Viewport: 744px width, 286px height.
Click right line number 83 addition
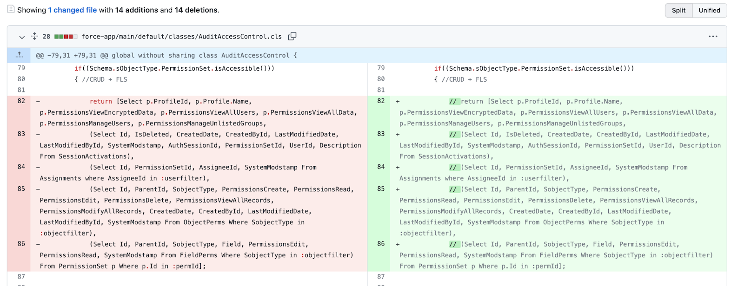coord(381,134)
